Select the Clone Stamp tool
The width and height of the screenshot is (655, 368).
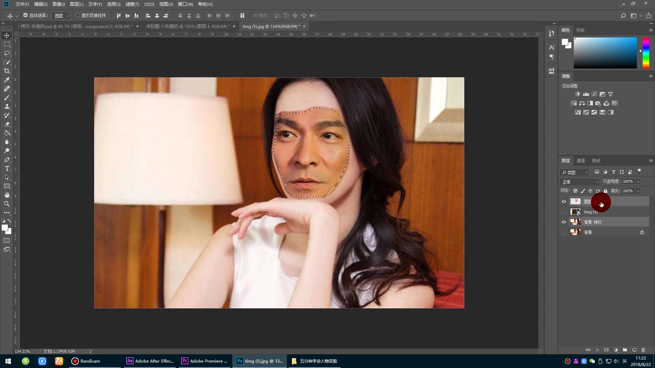pos(7,106)
